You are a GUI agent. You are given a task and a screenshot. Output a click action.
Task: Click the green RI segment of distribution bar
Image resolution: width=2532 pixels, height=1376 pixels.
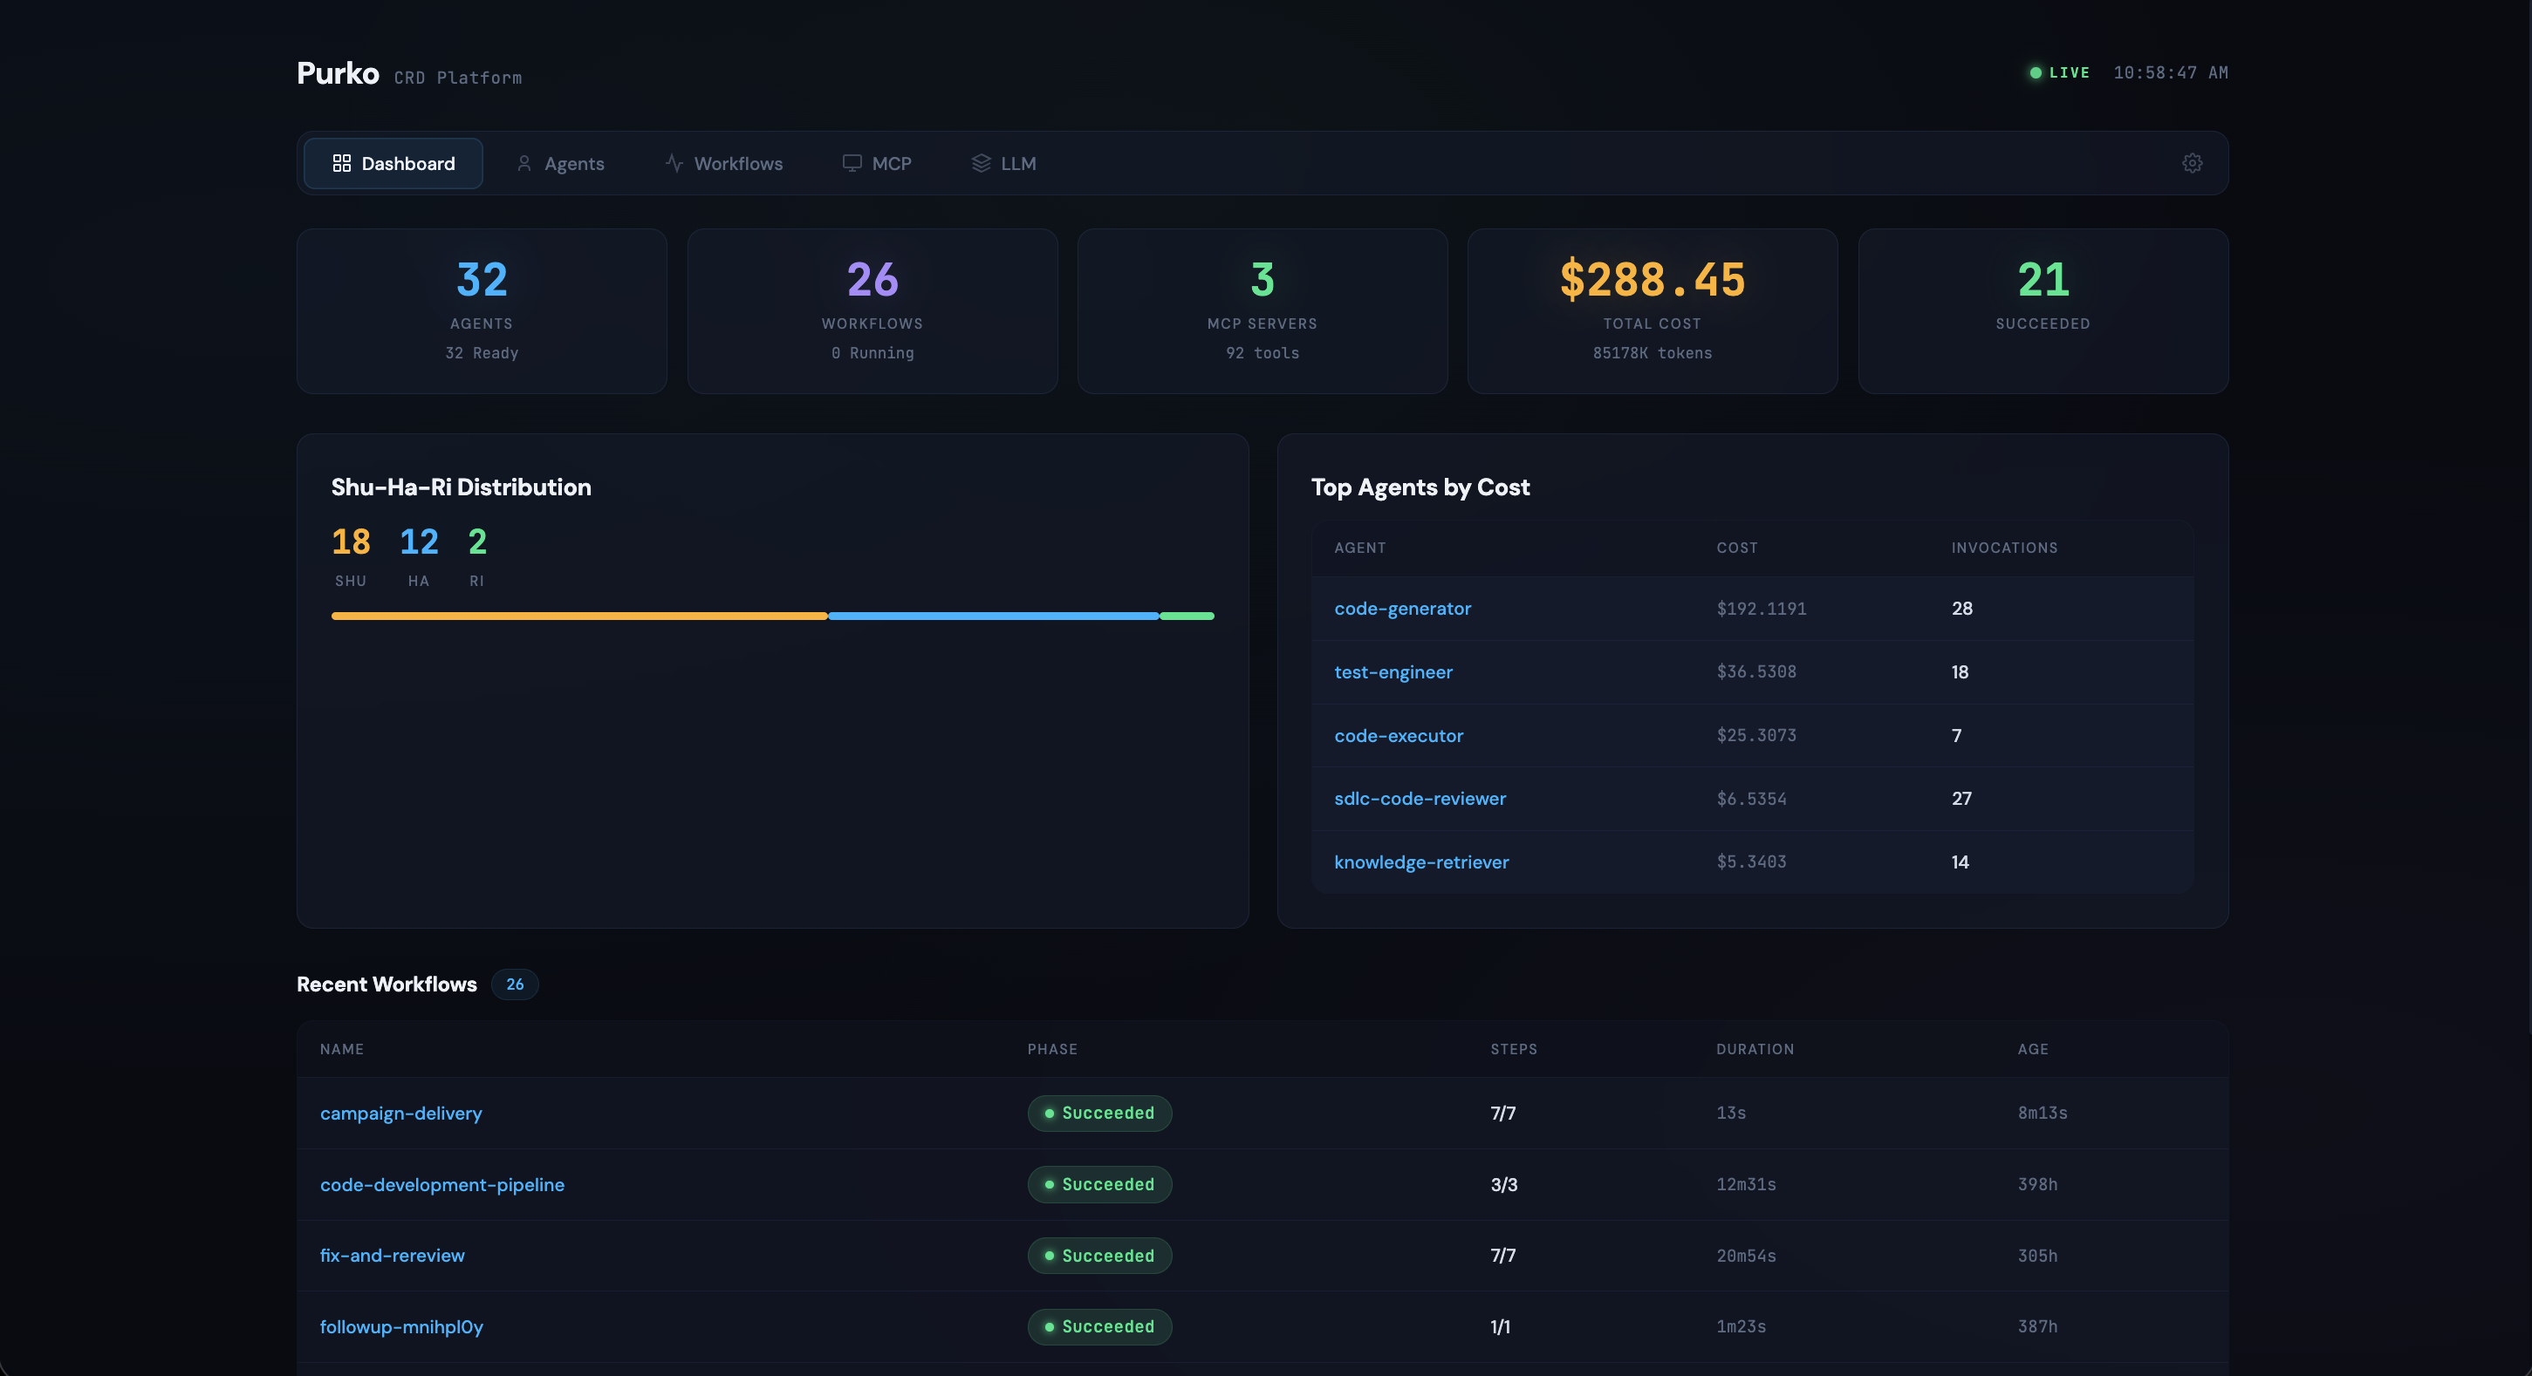click(x=1187, y=616)
